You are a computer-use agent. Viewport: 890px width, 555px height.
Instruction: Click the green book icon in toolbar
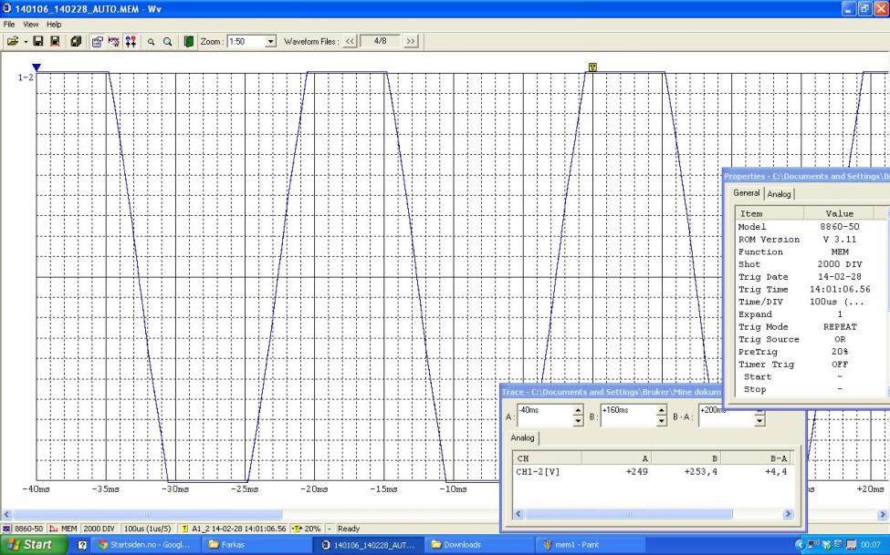pos(188,42)
